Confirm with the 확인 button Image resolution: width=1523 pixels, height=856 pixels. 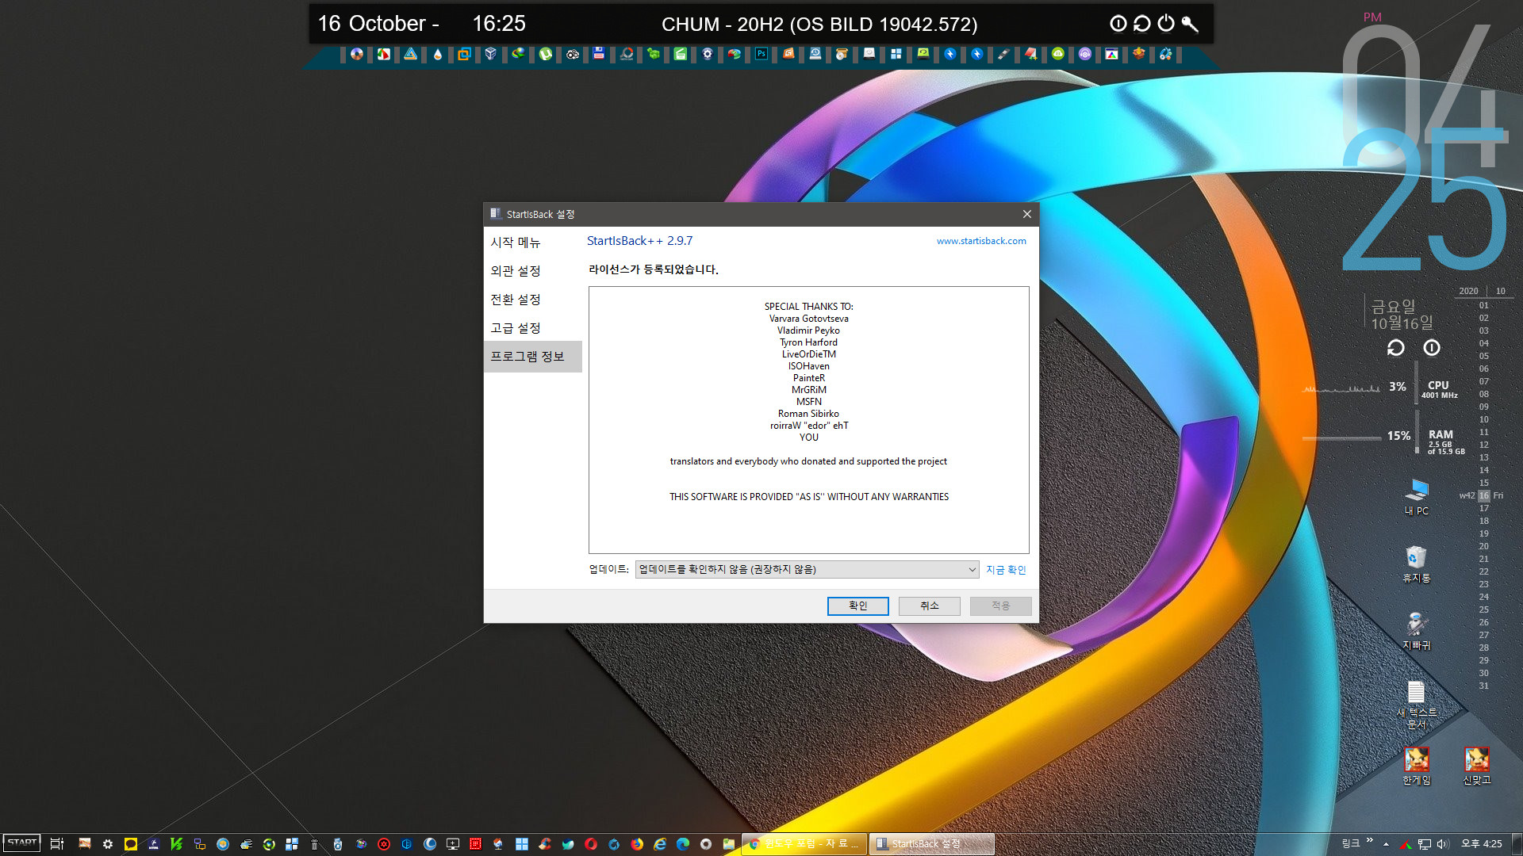pyautogui.click(x=858, y=606)
